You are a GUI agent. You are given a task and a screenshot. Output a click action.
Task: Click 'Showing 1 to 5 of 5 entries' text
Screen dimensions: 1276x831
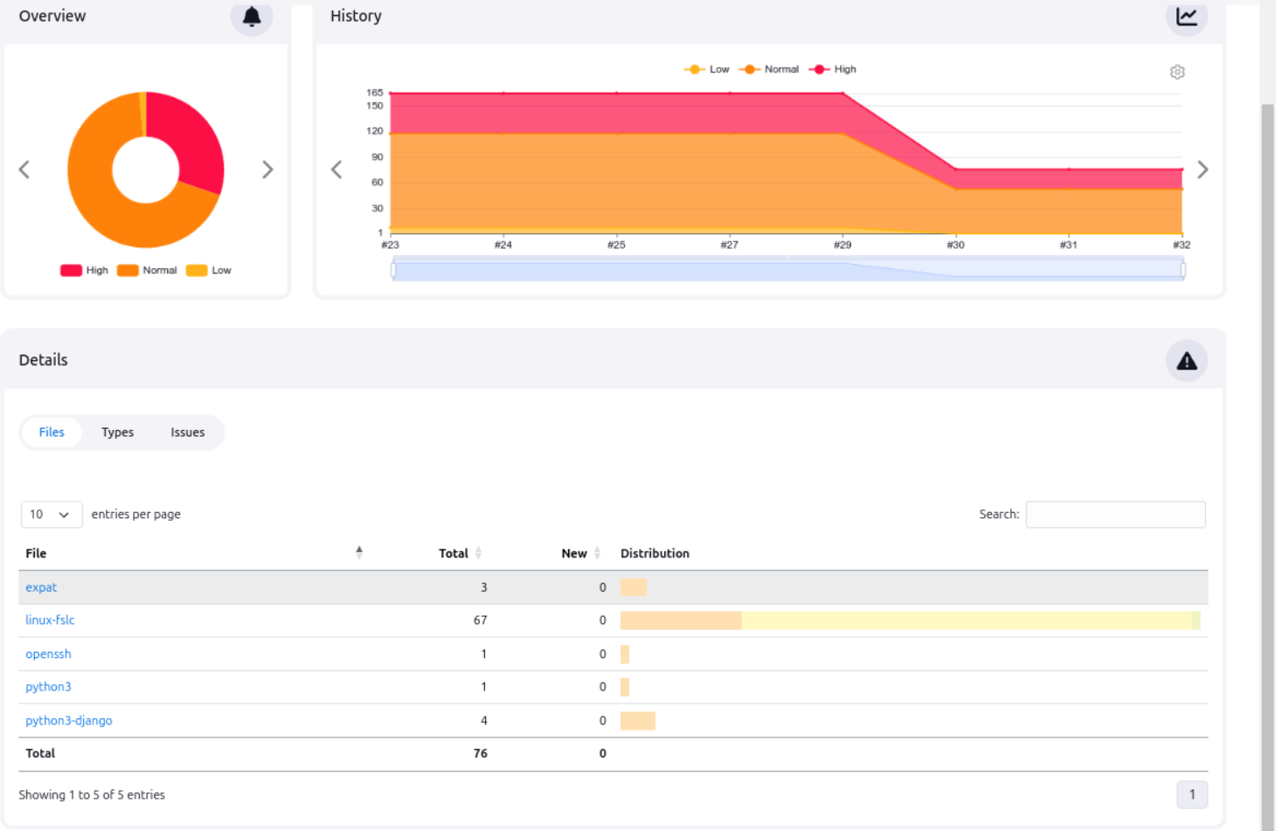tap(92, 794)
